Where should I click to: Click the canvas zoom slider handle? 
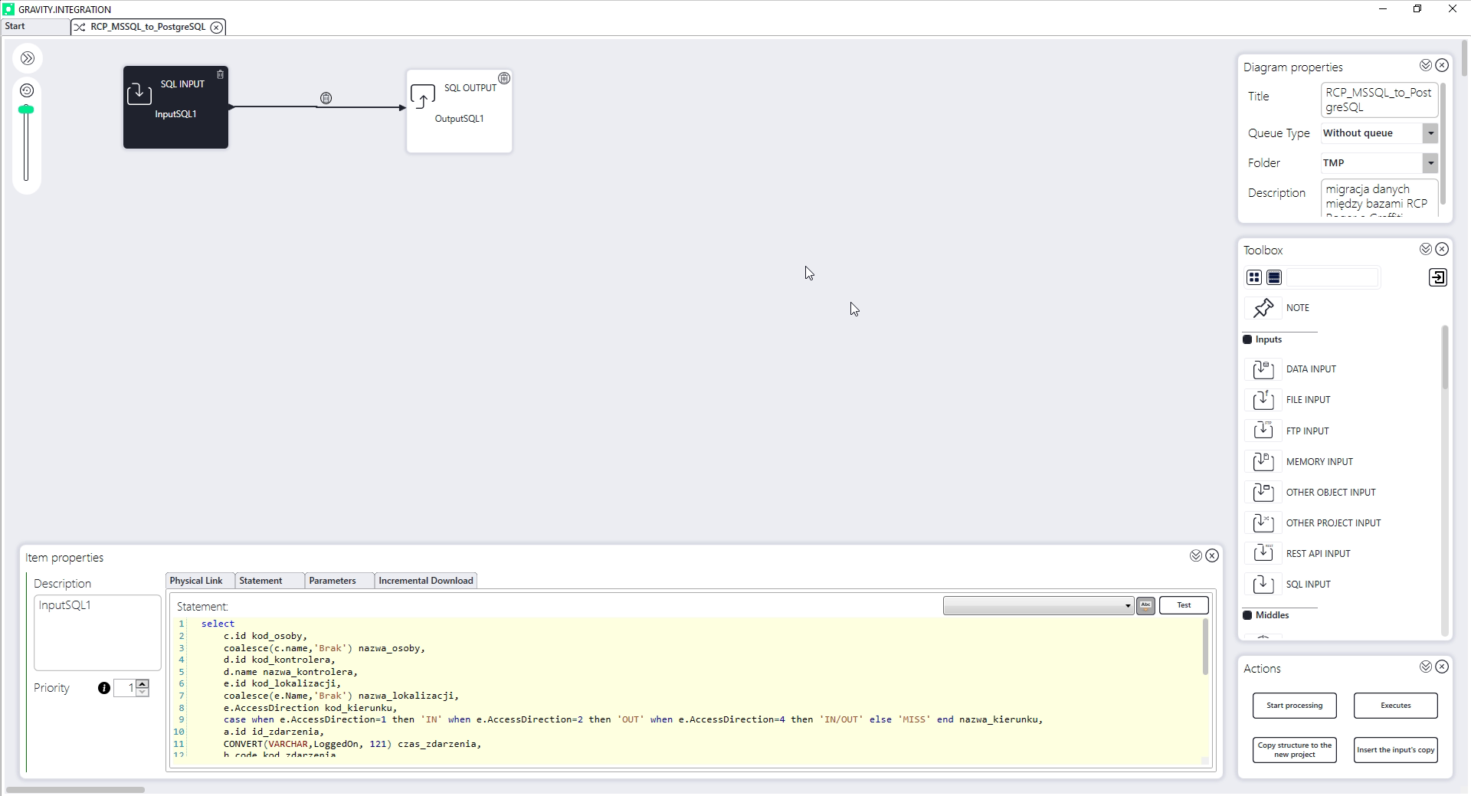pos(26,110)
